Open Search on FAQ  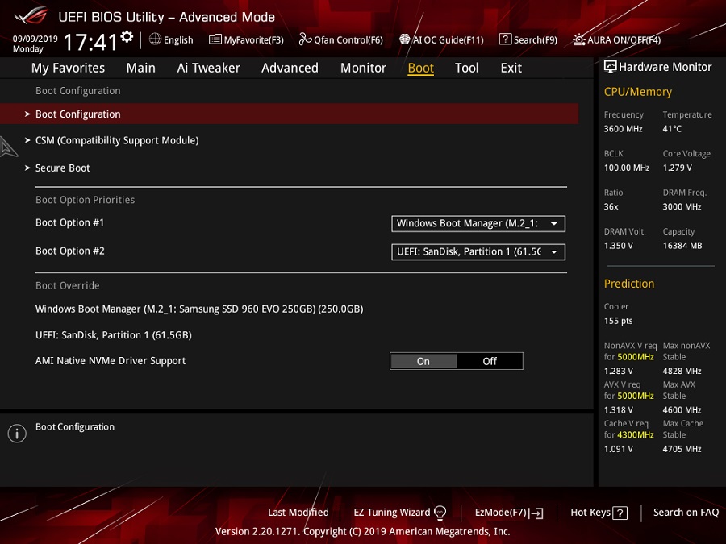point(686,513)
